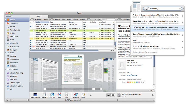Filter by Patent type
Image resolution: width=187 pixels, height=106 pixels.
coord(76,19)
